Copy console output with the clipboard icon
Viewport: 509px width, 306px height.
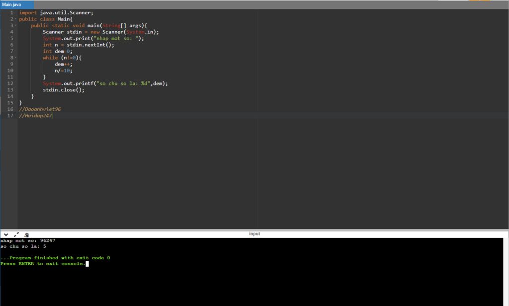click(x=27, y=234)
